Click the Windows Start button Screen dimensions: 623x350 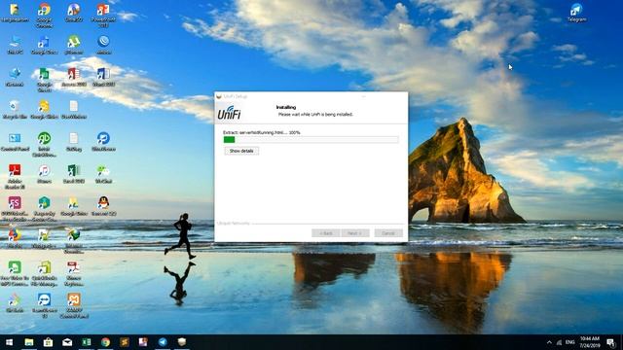click(x=9, y=342)
